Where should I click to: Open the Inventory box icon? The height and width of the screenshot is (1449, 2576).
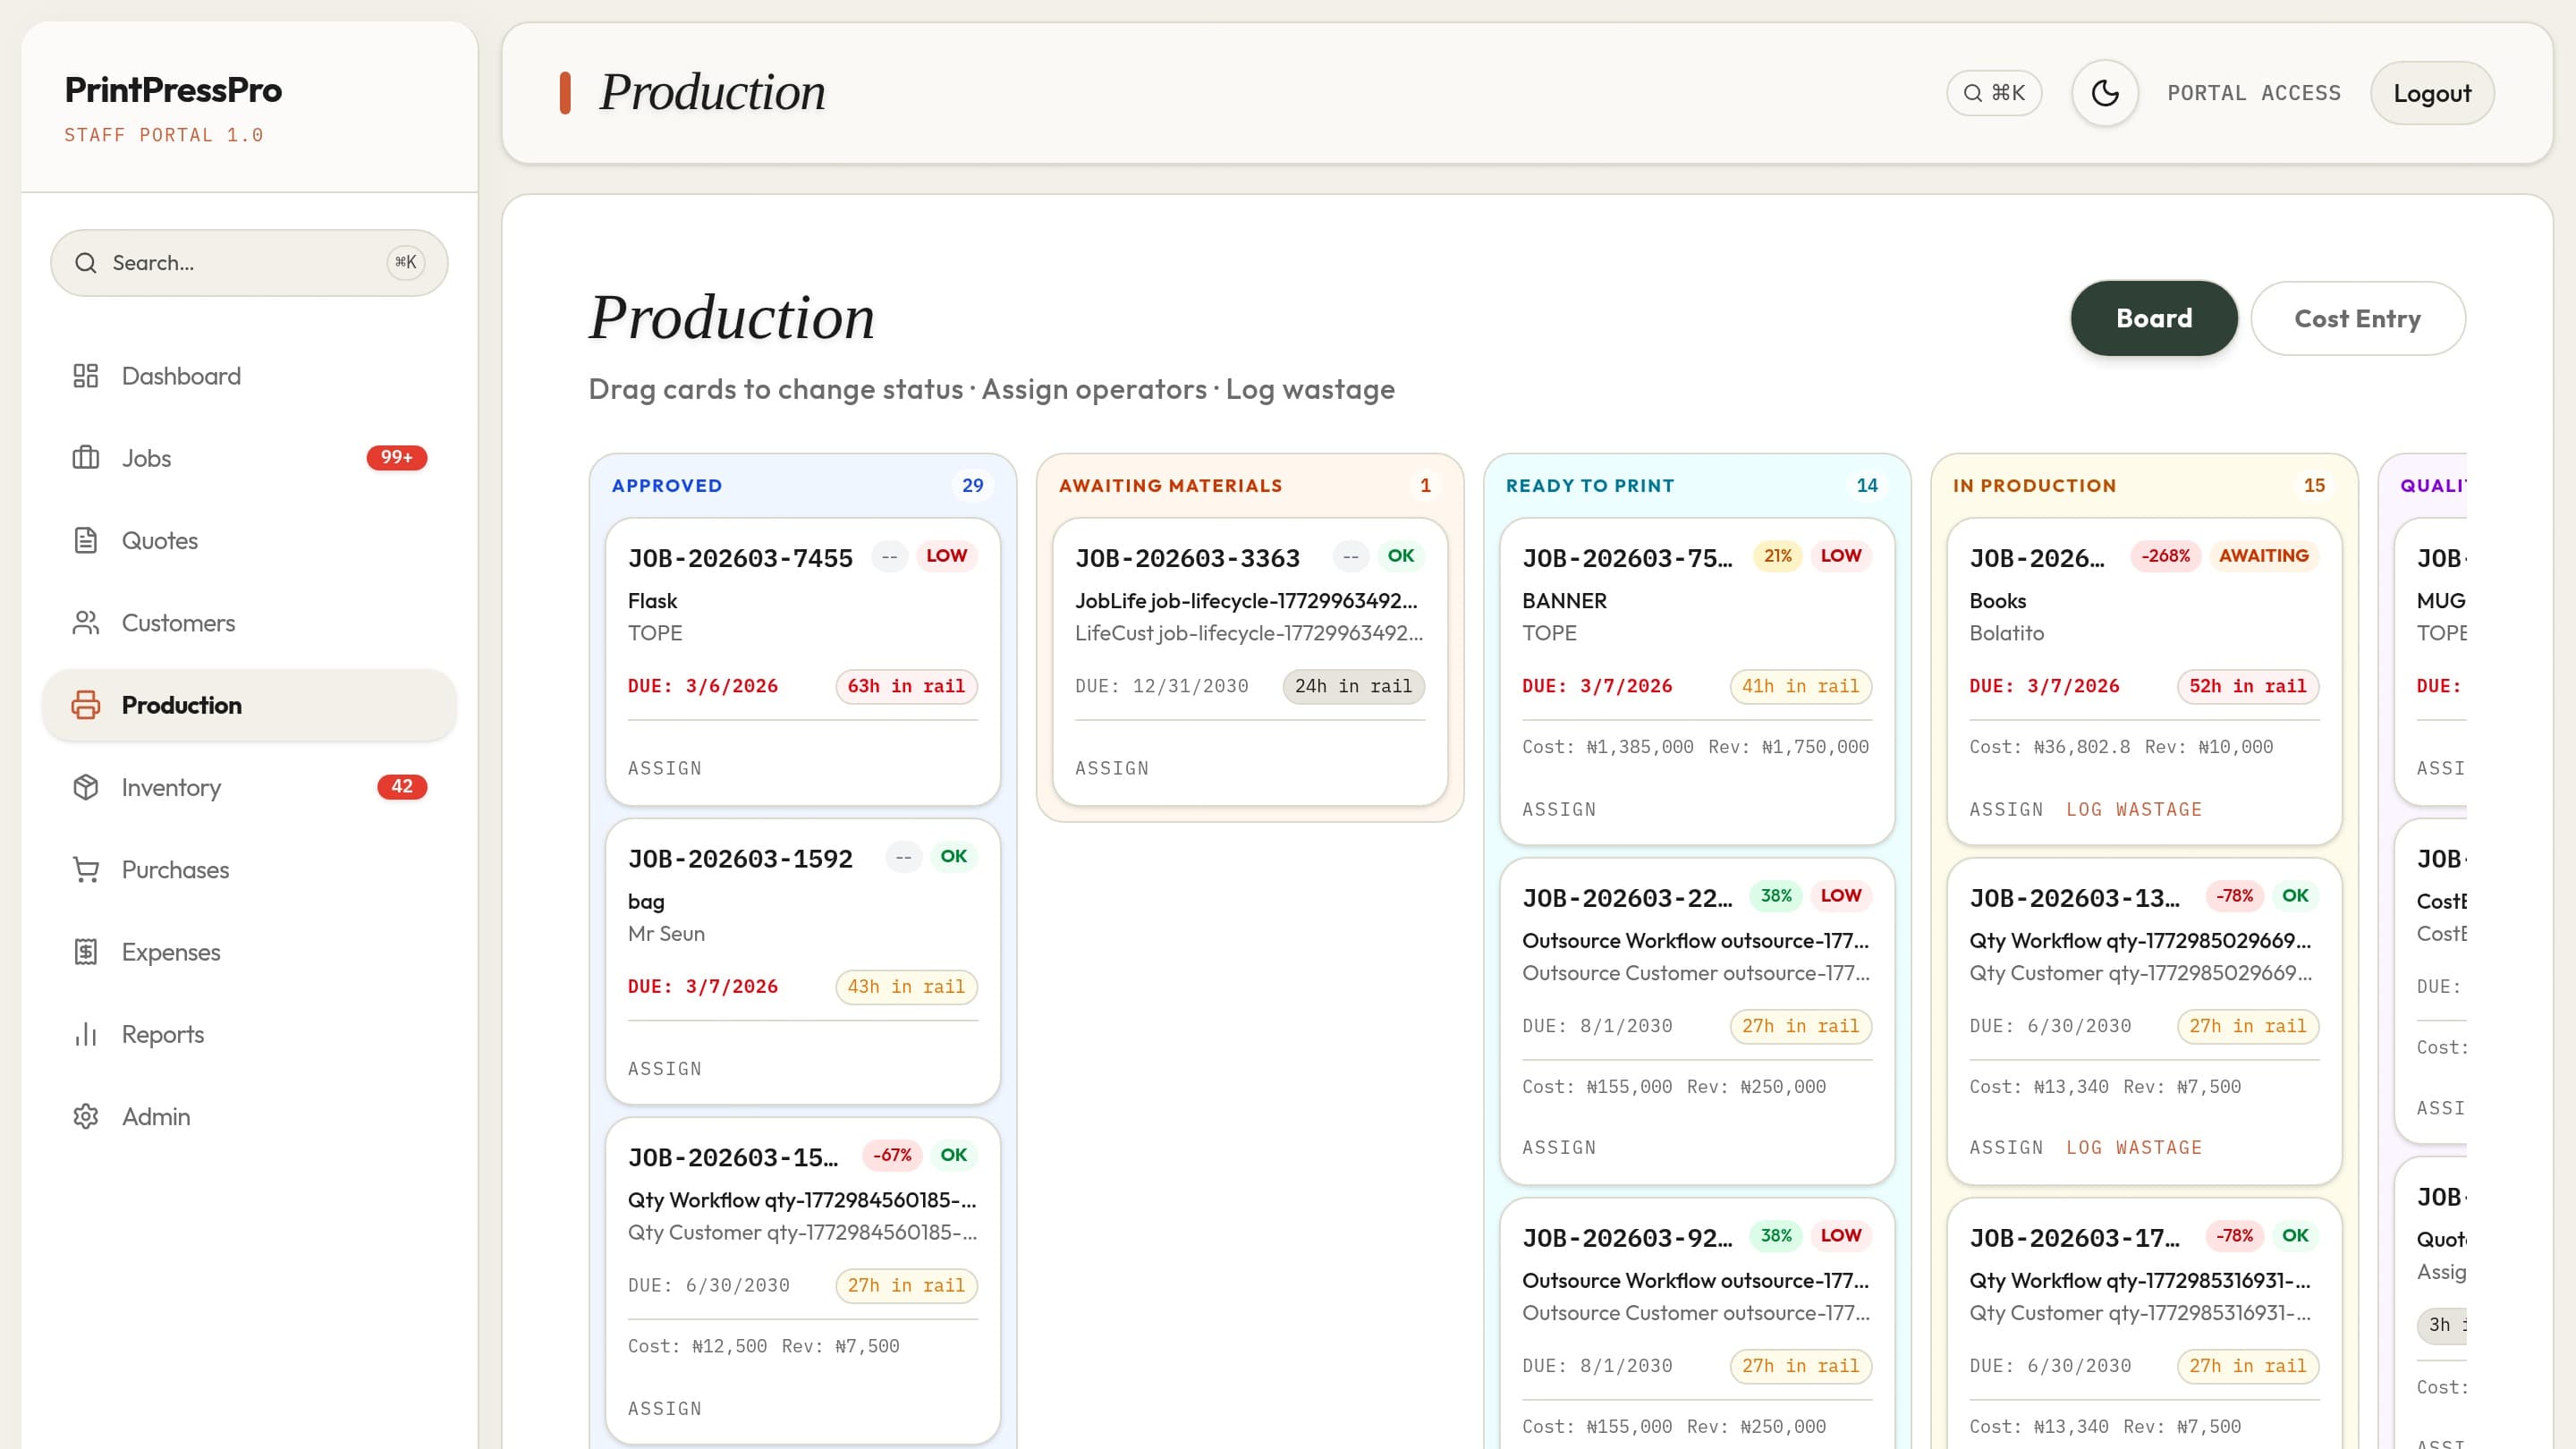(x=85, y=787)
